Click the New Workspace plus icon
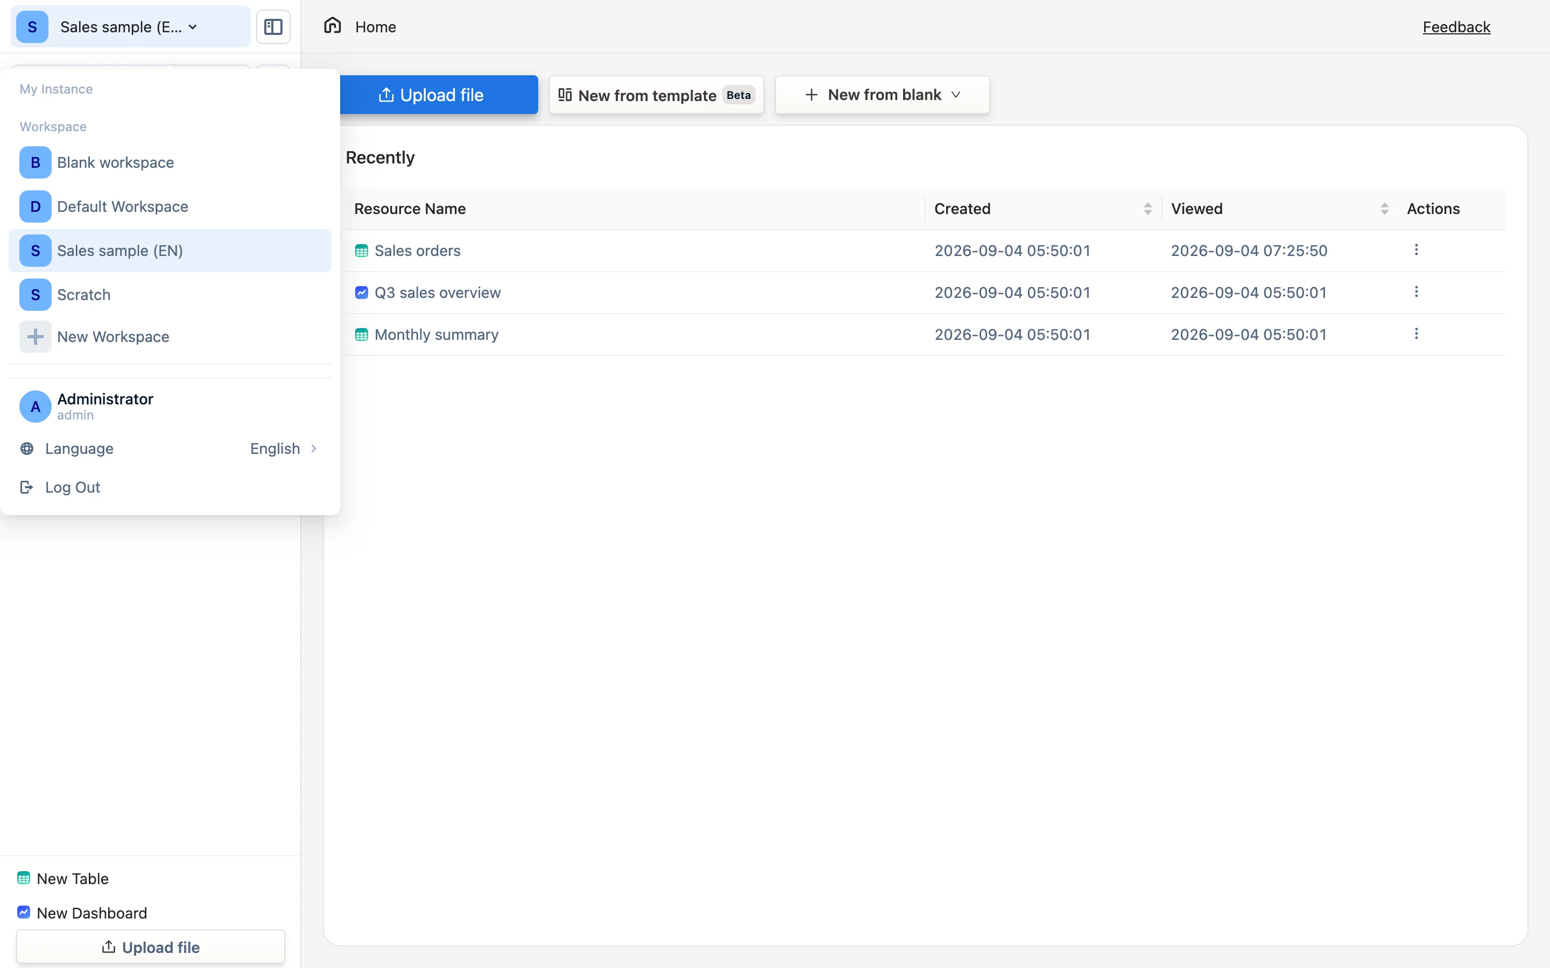The image size is (1550, 968). click(x=35, y=337)
